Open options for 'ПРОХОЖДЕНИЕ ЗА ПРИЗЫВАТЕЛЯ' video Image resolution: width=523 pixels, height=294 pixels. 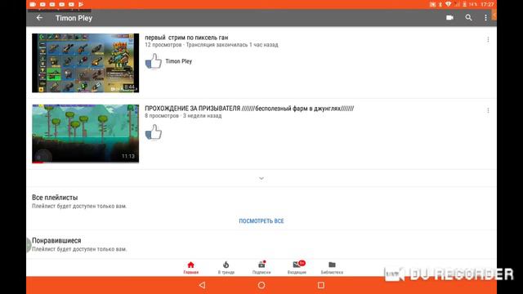point(488,110)
